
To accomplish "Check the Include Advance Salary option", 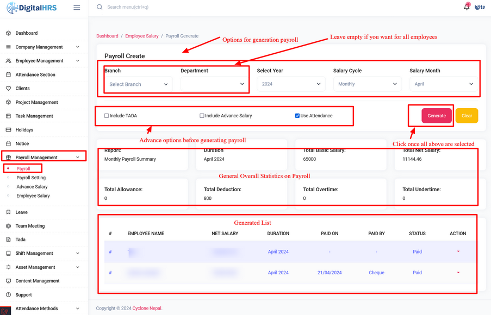I will [202, 116].
